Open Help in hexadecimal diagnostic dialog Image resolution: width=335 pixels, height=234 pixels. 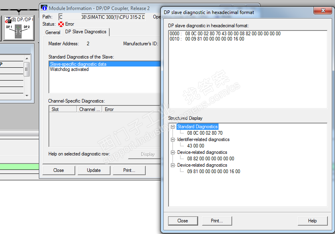coord(313,221)
